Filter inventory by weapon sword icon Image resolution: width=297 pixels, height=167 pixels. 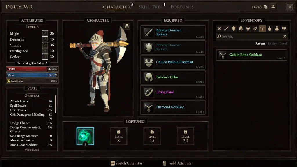pyautogui.click(x=226, y=29)
